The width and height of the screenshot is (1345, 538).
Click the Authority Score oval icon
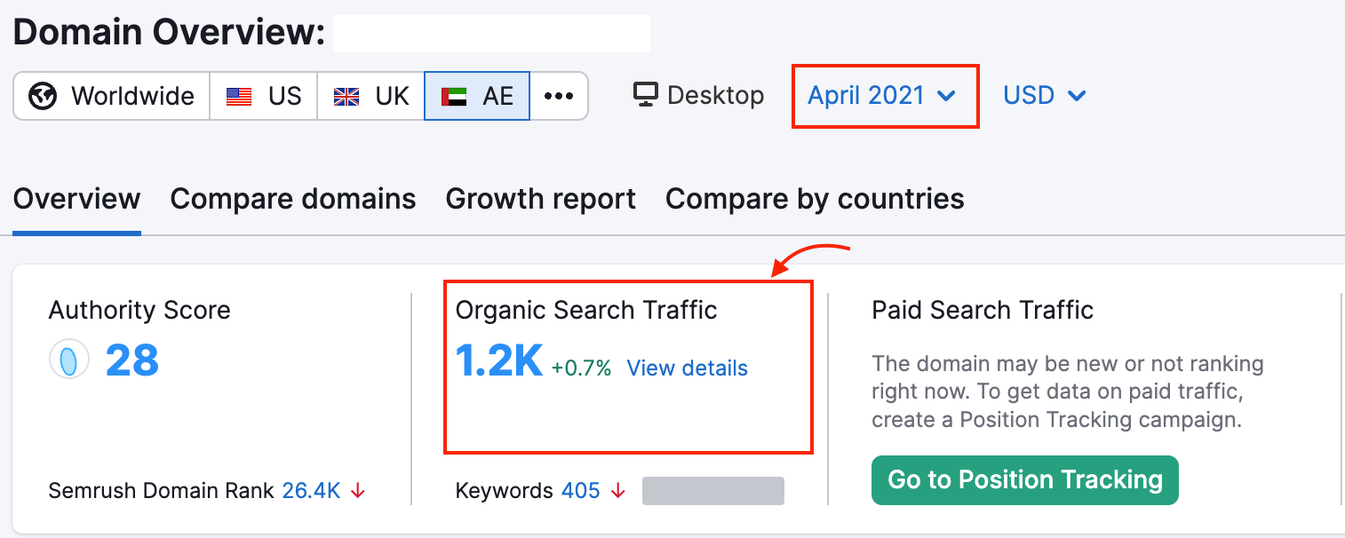[x=68, y=360]
